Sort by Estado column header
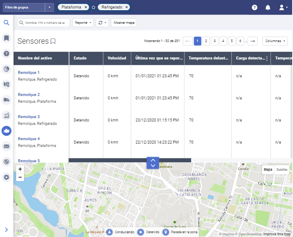 (x=86, y=58)
